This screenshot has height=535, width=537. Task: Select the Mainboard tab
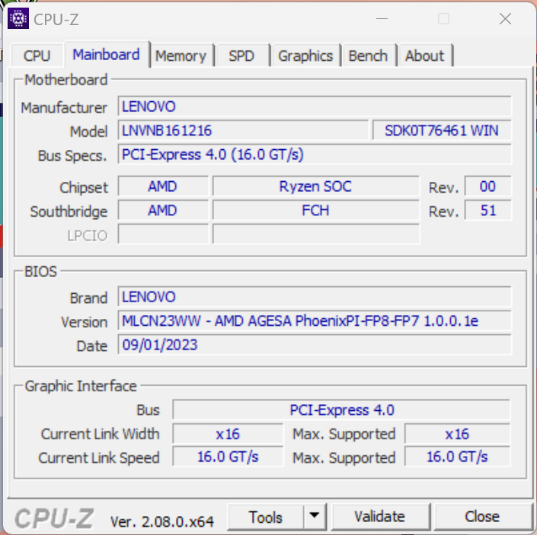[x=107, y=55]
